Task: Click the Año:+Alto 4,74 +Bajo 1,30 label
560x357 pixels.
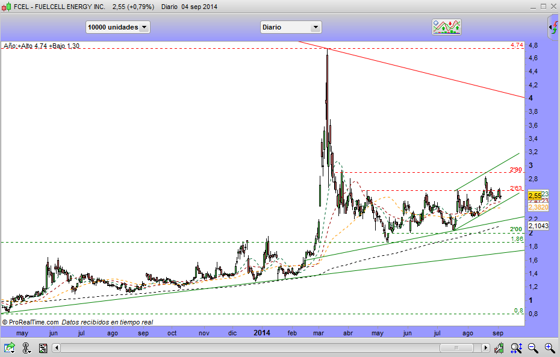Action: pyautogui.click(x=42, y=46)
